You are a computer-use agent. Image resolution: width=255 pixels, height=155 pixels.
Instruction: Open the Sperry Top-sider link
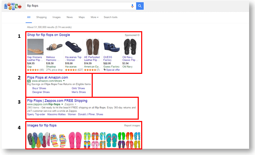[36, 114]
